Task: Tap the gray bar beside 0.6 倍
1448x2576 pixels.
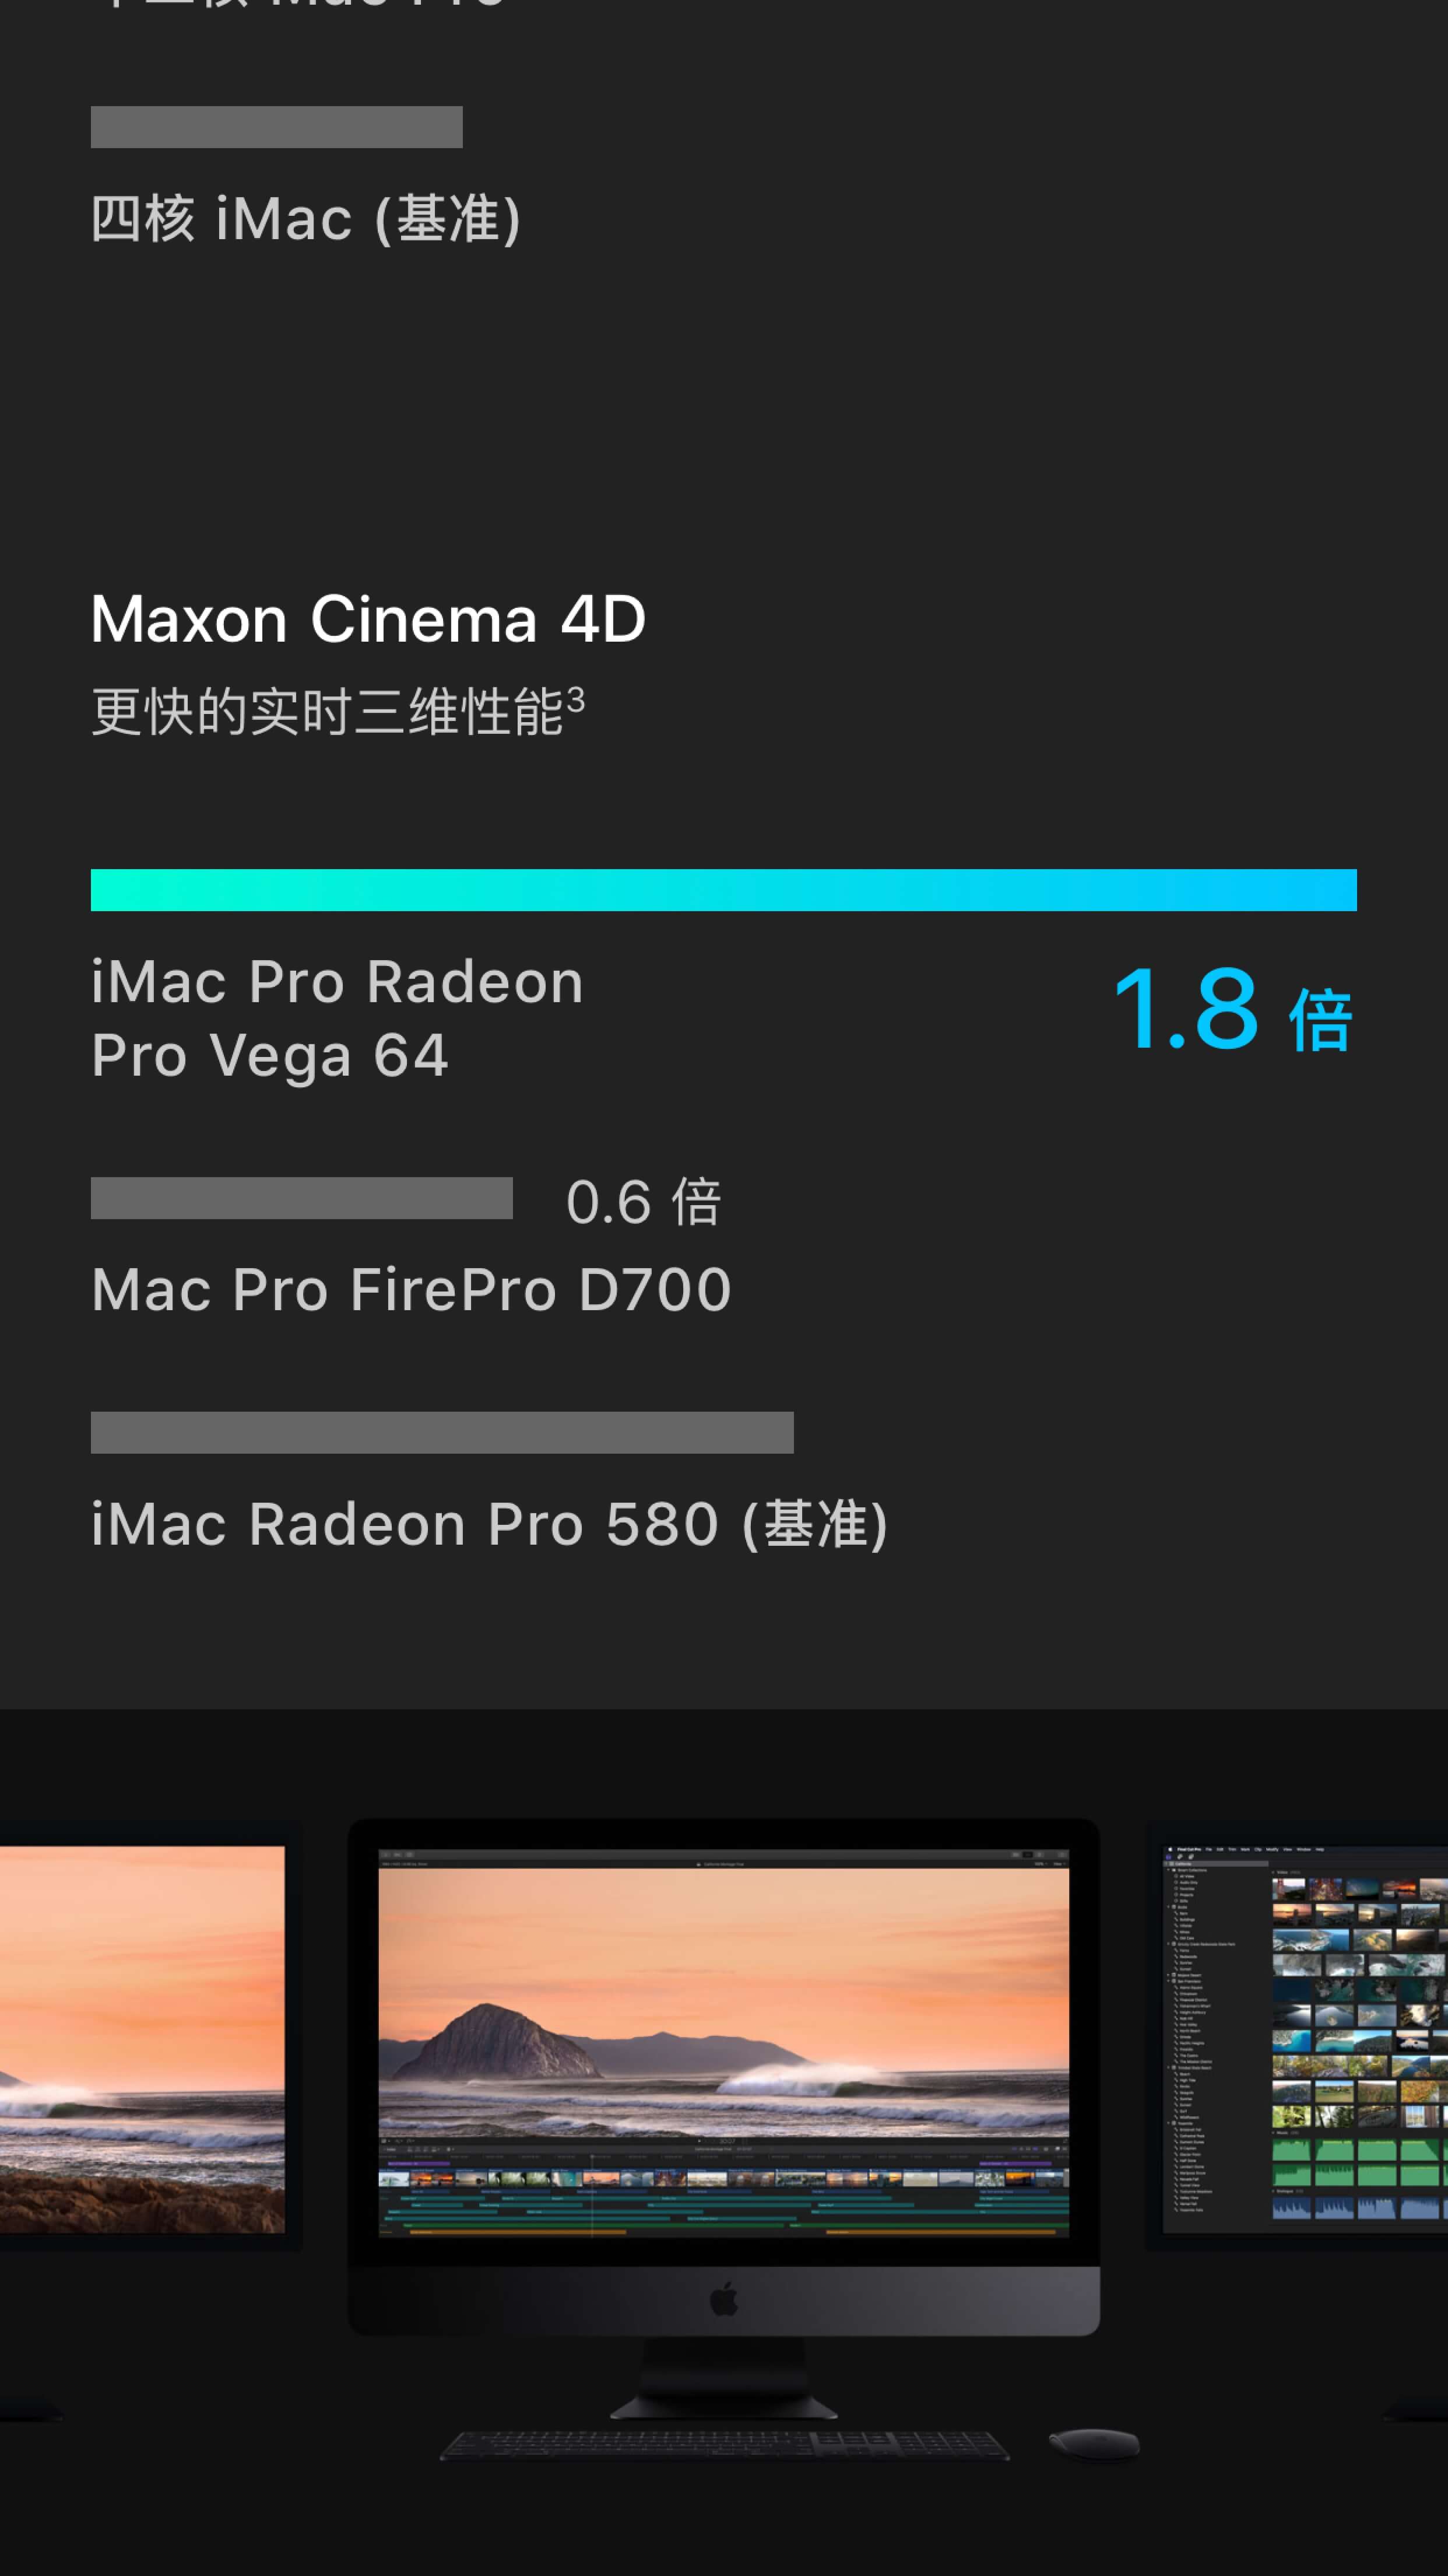Action: pyautogui.click(x=302, y=1198)
